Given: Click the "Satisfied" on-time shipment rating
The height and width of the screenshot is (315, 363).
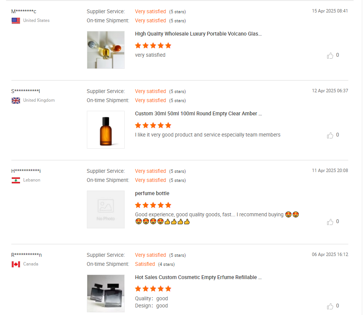Looking at the screenshot, I should 145,264.
